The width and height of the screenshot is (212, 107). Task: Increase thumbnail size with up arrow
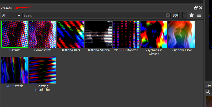click(x=180, y=14)
